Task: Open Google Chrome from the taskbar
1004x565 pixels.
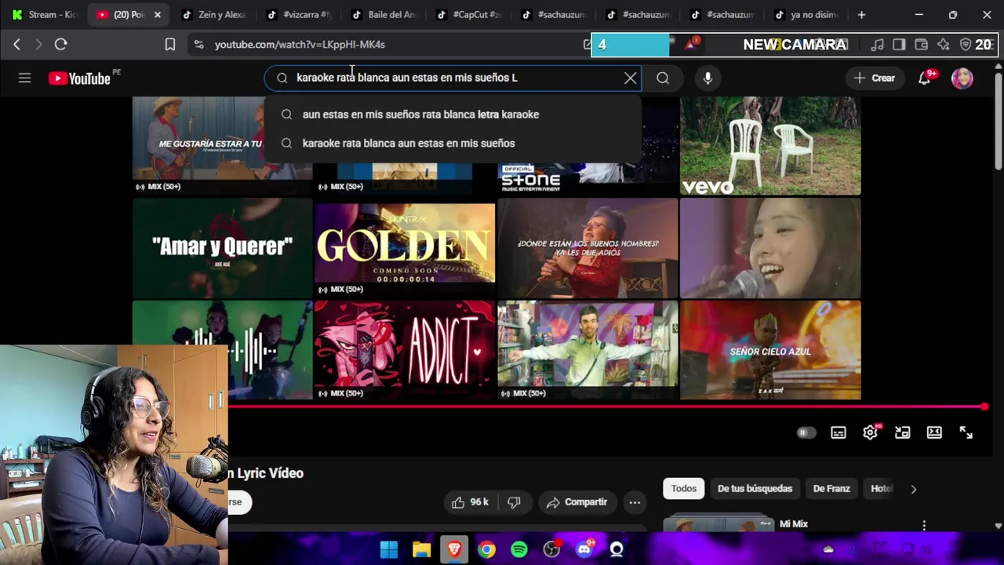Action: click(x=487, y=549)
